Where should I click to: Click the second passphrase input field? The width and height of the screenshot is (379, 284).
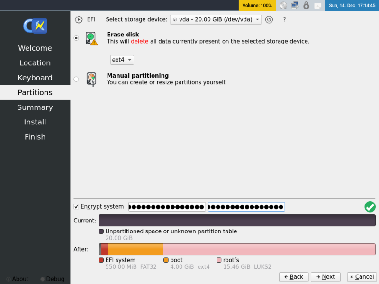pyautogui.click(x=246, y=207)
